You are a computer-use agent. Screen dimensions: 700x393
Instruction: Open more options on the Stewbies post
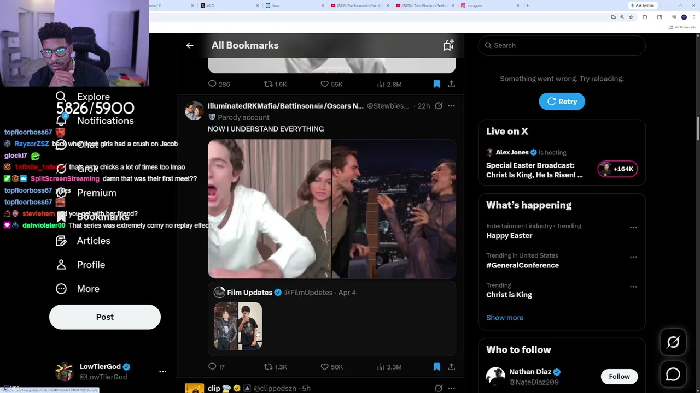coord(451,106)
